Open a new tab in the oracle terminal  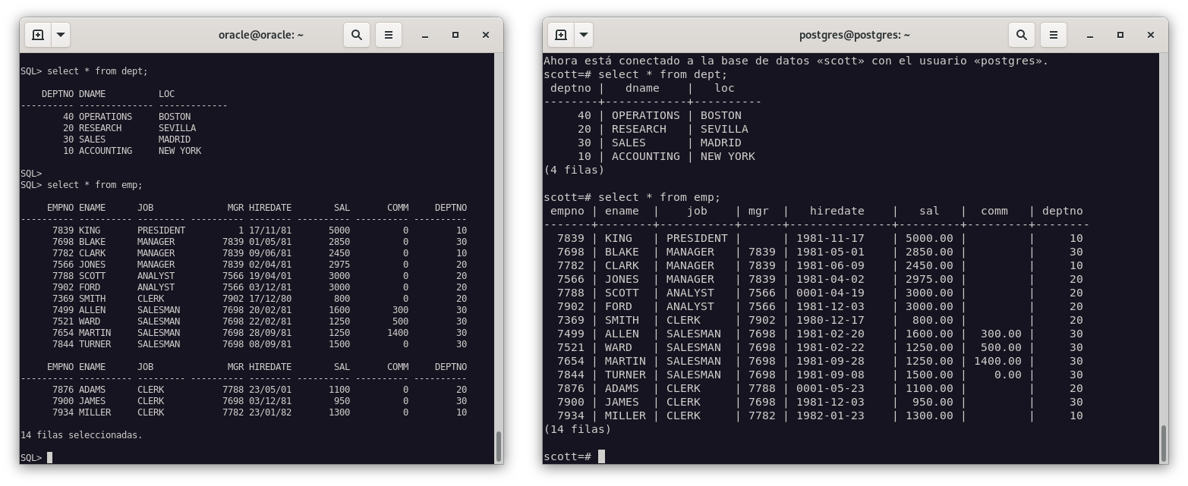click(x=38, y=35)
